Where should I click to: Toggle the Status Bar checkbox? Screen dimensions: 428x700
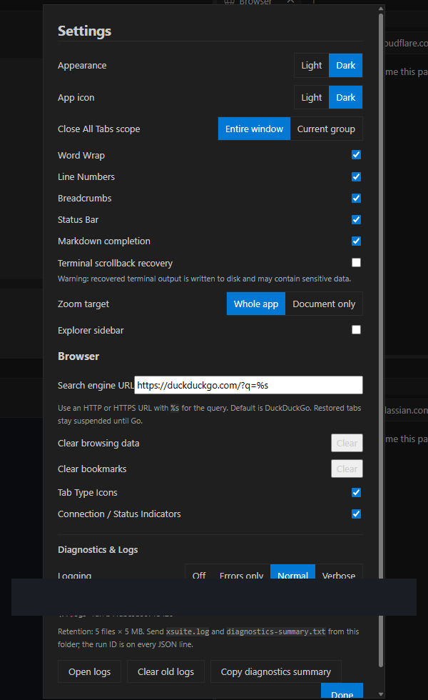coord(356,220)
